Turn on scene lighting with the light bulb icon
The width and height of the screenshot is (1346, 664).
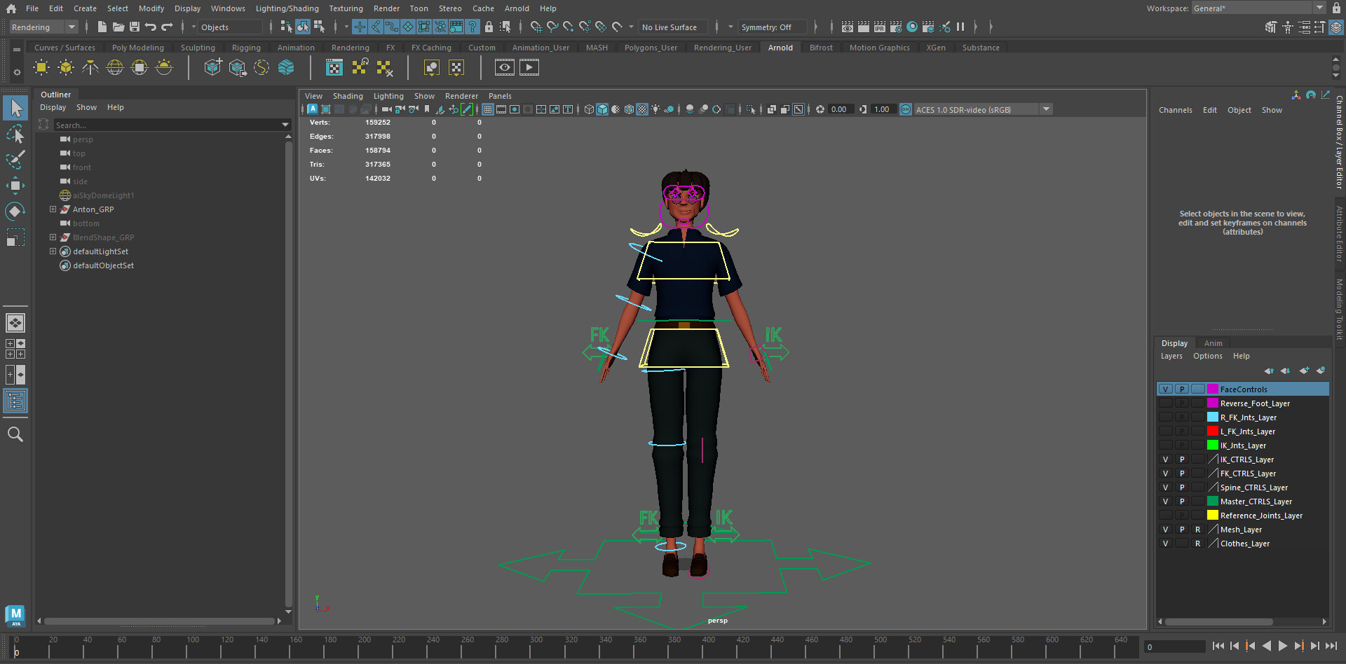tap(655, 109)
